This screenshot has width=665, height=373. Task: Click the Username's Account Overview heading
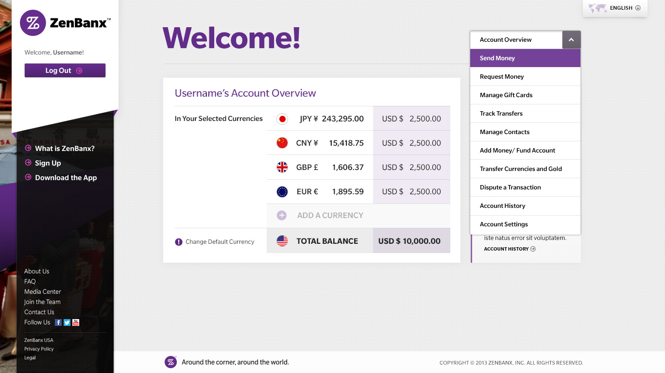245,93
